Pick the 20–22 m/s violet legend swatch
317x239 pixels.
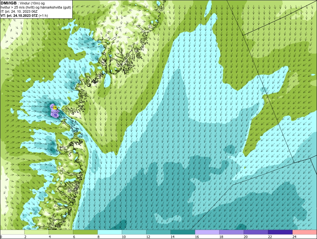256,232
